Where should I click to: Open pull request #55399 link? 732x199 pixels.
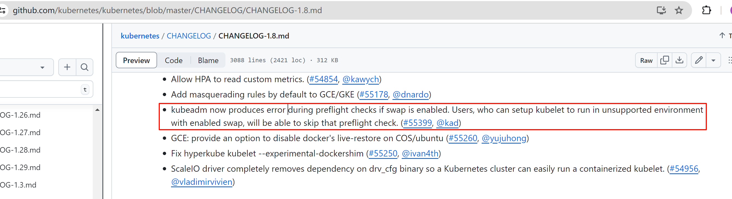coord(417,123)
